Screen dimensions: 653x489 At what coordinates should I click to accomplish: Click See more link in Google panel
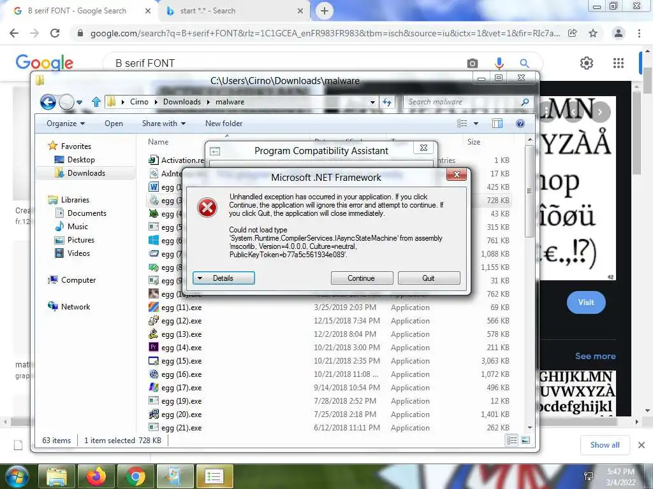pyautogui.click(x=595, y=357)
